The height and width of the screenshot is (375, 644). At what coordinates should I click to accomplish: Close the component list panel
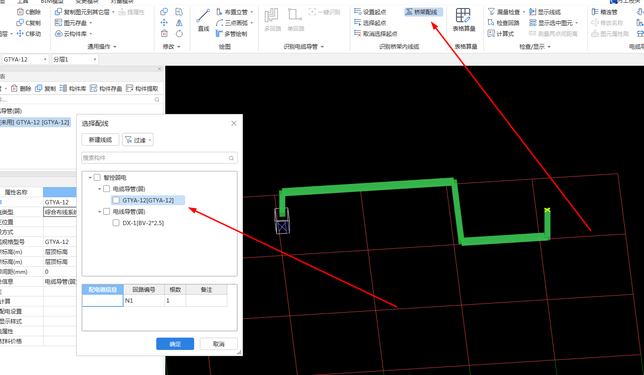159,69
